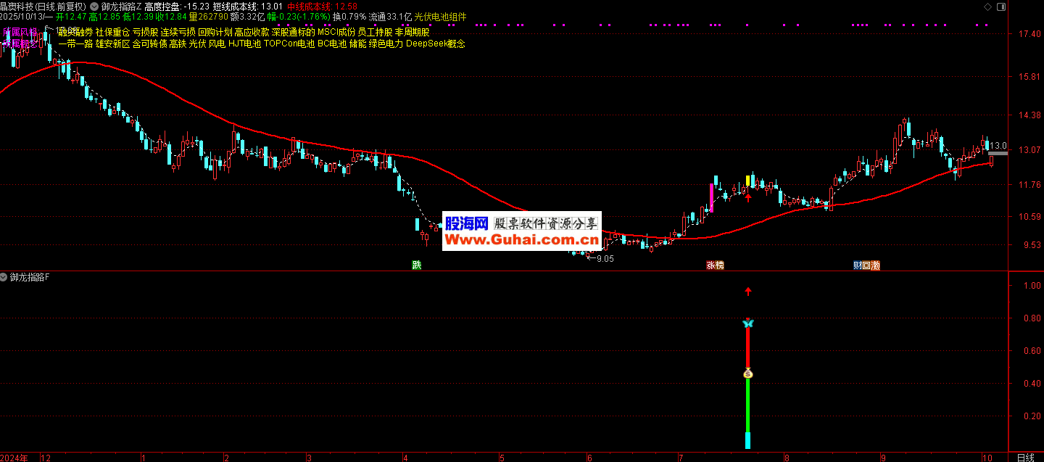The width and height of the screenshot is (1044, 462).
Task: Click the 财 event marker icon
Action: coord(858,265)
